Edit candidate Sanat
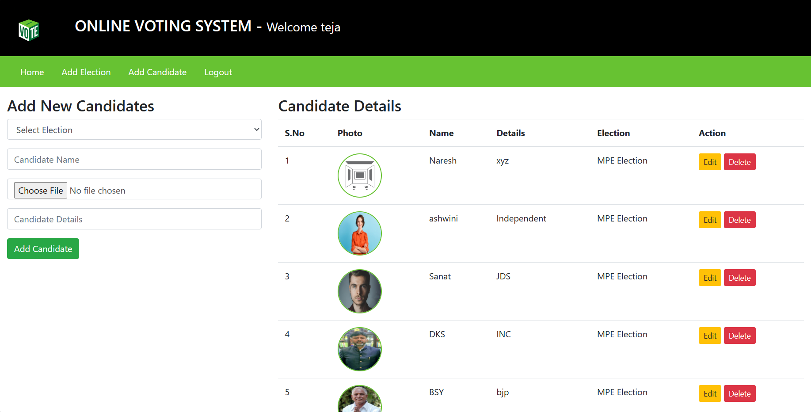Screen dimensions: 811x412 710,278
